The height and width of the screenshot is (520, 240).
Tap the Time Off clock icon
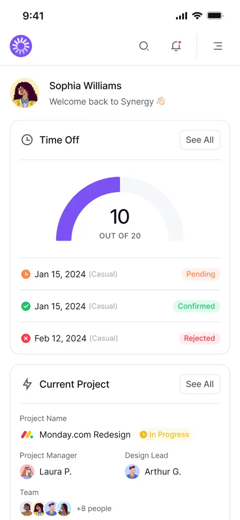(x=27, y=140)
